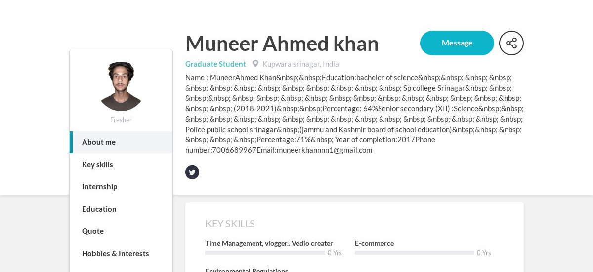
Task: Jump to Education section
Action: [121, 209]
